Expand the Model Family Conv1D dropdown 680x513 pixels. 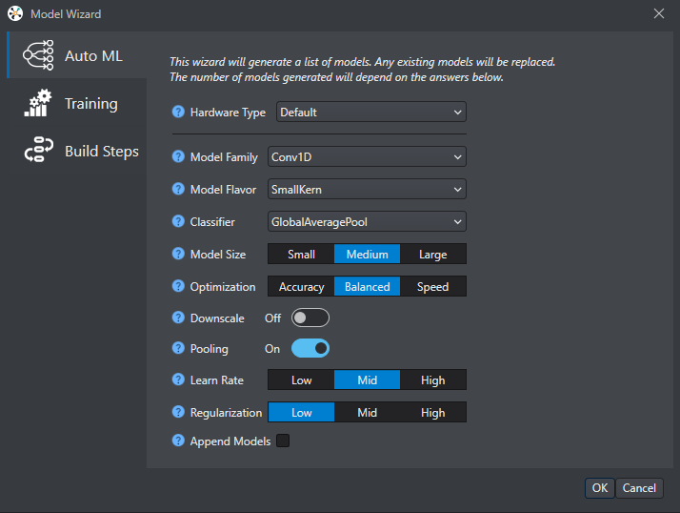coord(367,157)
